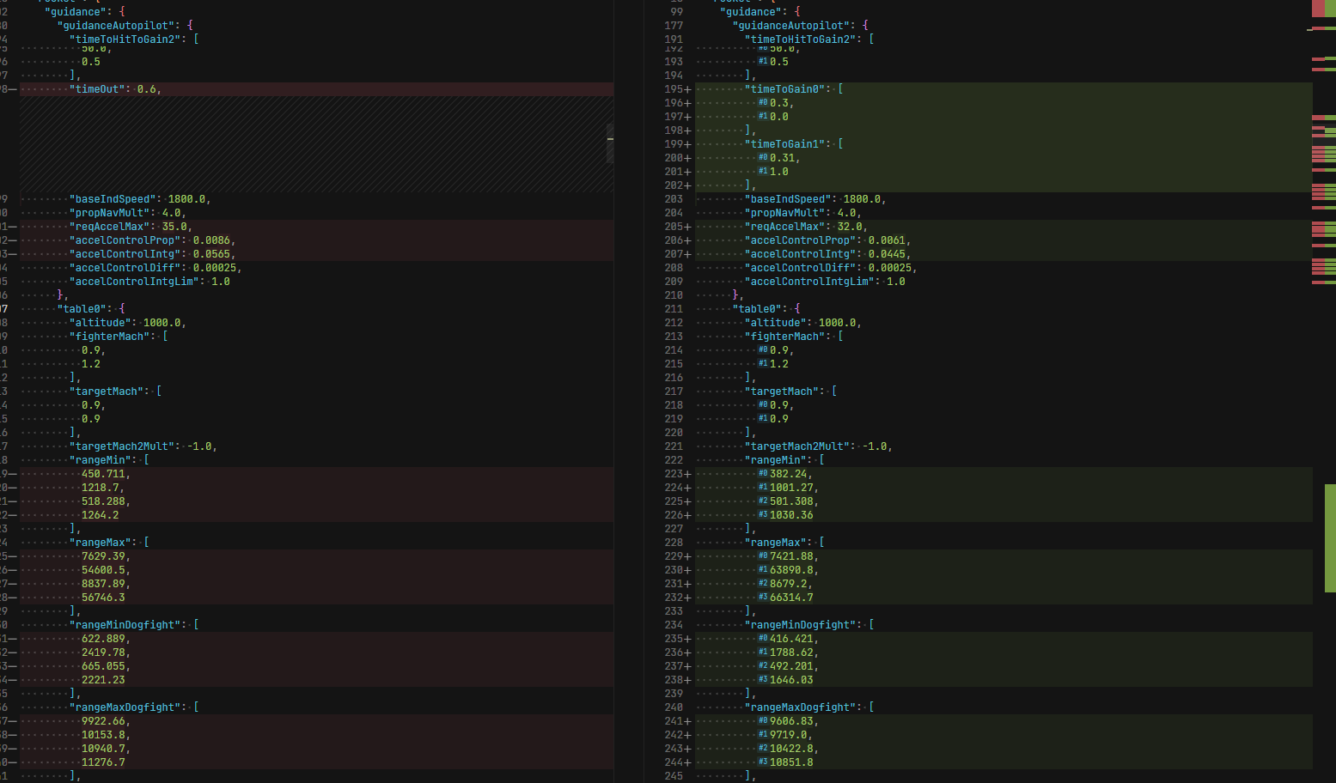Click the rangeMinDogfight value 1646.03
1336x783 pixels.
791,680
